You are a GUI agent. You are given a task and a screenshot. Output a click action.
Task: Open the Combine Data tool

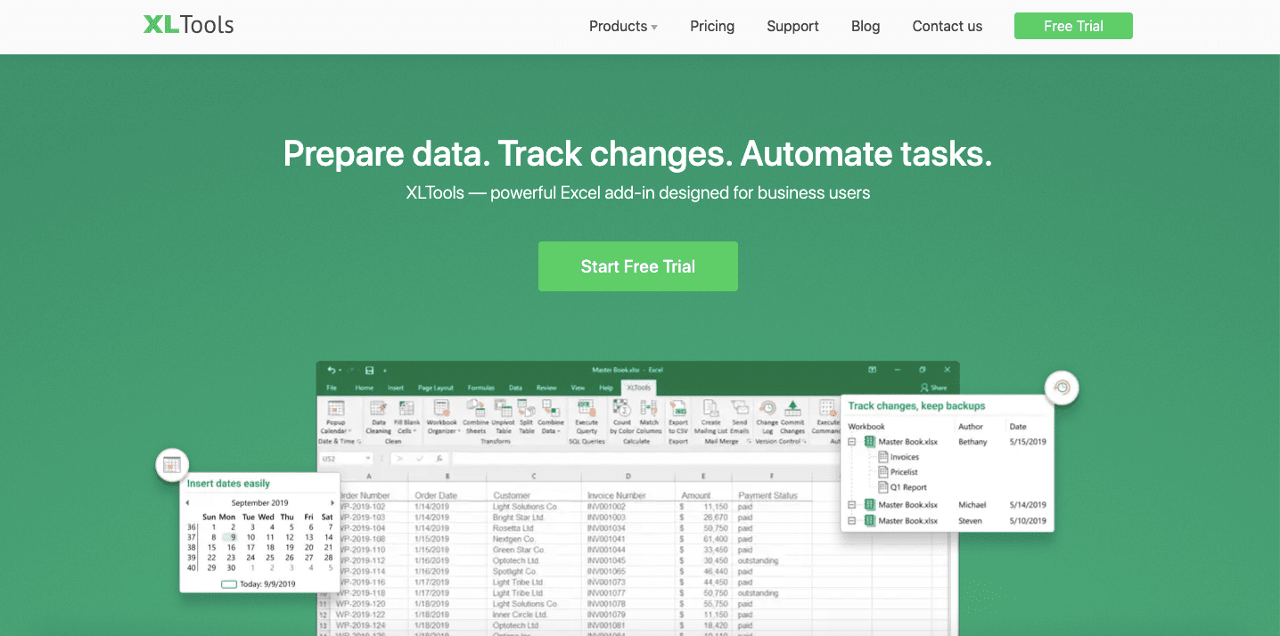551,416
